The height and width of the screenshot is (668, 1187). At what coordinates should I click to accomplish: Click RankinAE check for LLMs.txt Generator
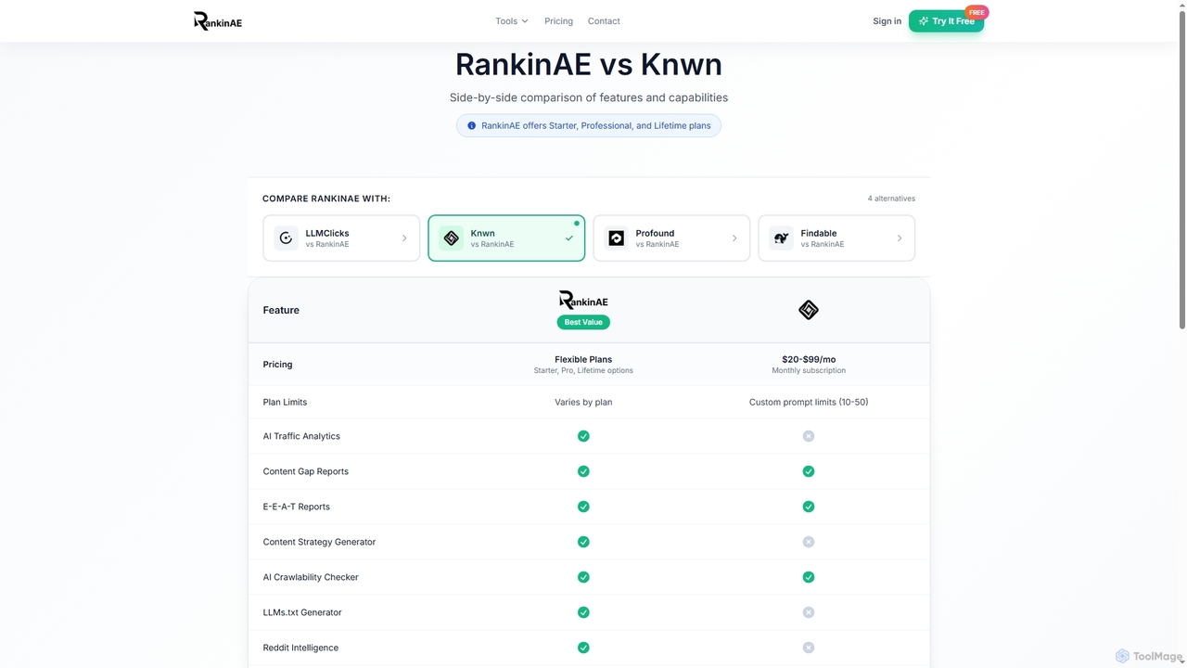[583, 612]
